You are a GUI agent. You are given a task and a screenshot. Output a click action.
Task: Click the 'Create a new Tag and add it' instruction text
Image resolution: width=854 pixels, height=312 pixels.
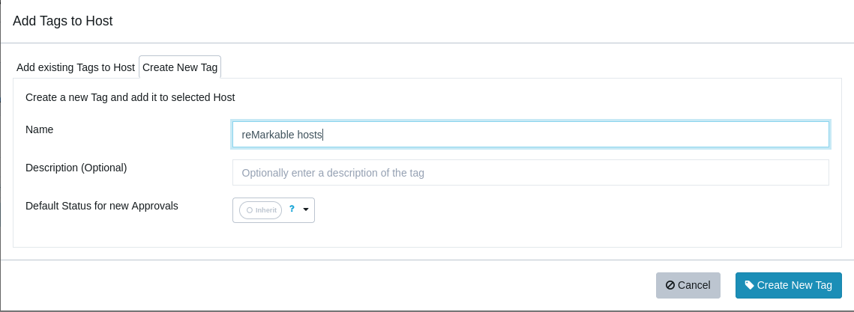tap(130, 97)
